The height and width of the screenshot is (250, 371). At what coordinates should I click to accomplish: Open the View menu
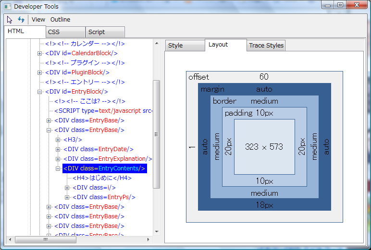point(38,20)
